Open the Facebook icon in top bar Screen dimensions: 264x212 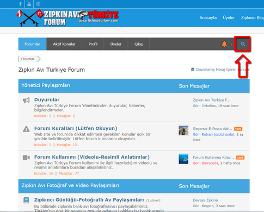tap(20, 4)
